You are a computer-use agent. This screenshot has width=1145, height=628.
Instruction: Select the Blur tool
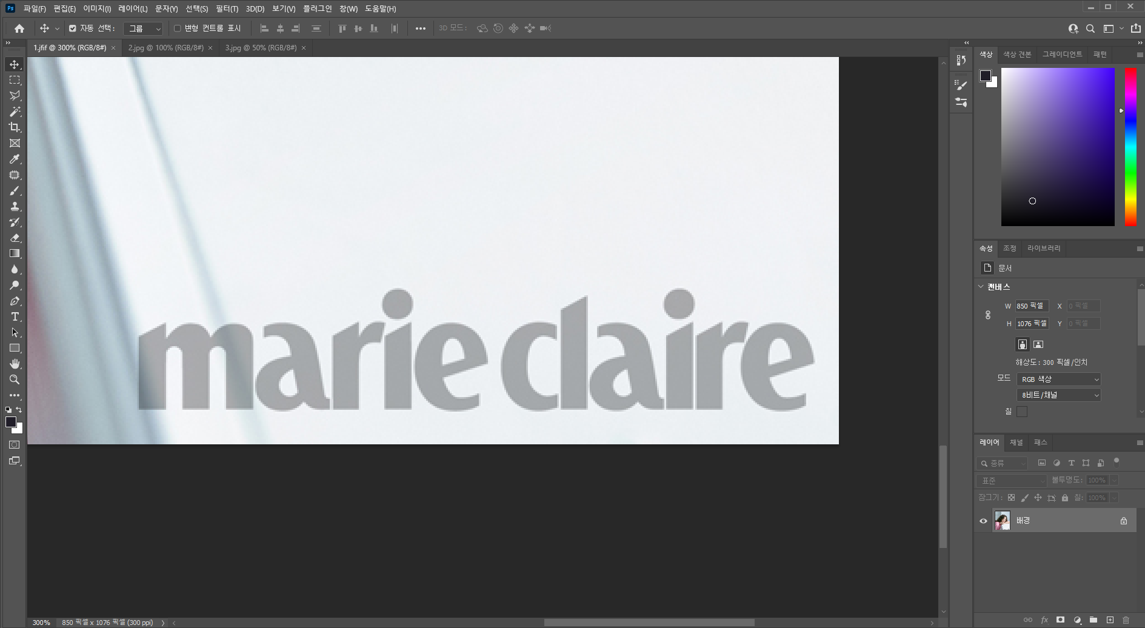click(15, 269)
